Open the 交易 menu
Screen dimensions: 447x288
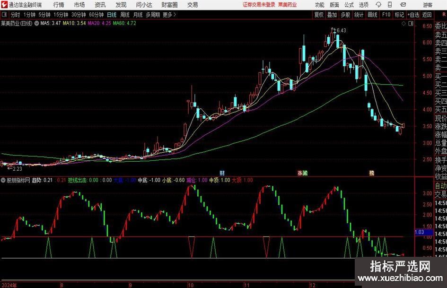click(x=193, y=5)
